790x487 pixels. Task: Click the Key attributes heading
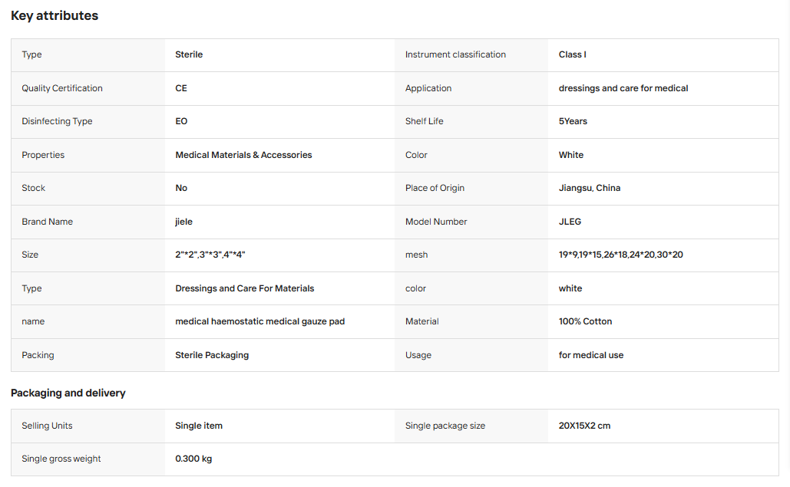pos(55,15)
